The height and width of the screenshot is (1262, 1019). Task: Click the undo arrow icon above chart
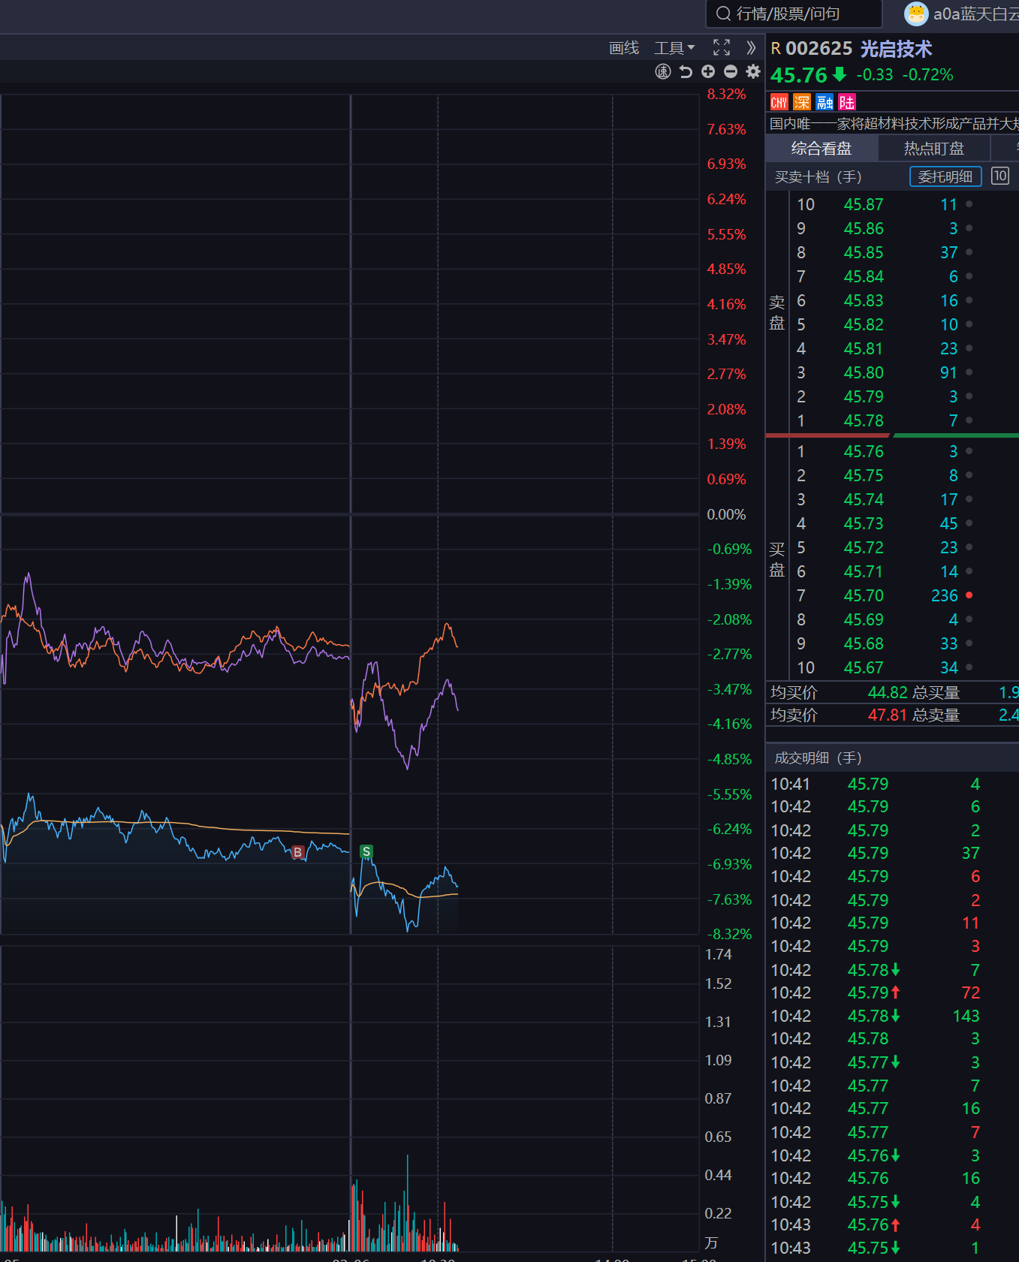tap(686, 71)
